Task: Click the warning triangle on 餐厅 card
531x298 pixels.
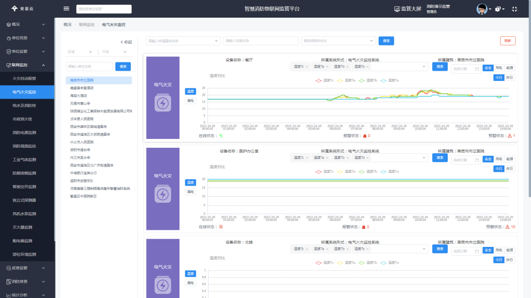Action: click(510, 135)
